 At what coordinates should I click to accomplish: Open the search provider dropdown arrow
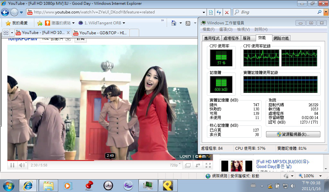coord(326,12)
